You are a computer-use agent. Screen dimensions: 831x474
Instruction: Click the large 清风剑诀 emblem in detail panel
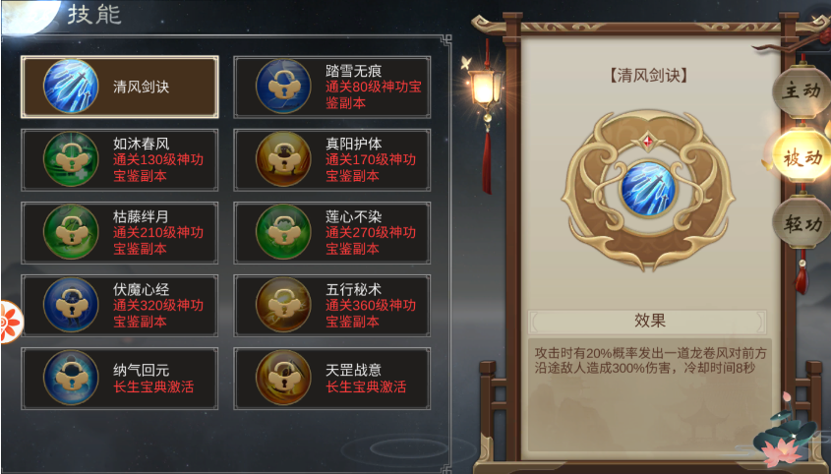648,190
